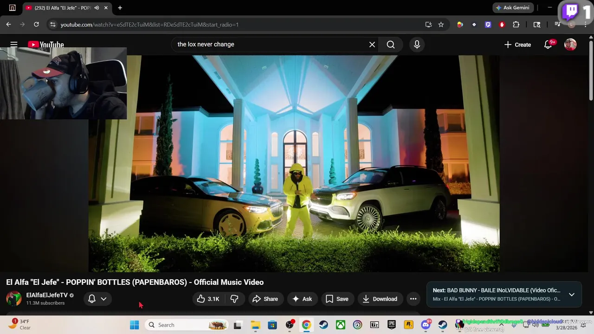This screenshot has width=594, height=334.
Task: Expand the Next up mix panel
Action: pos(572,295)
